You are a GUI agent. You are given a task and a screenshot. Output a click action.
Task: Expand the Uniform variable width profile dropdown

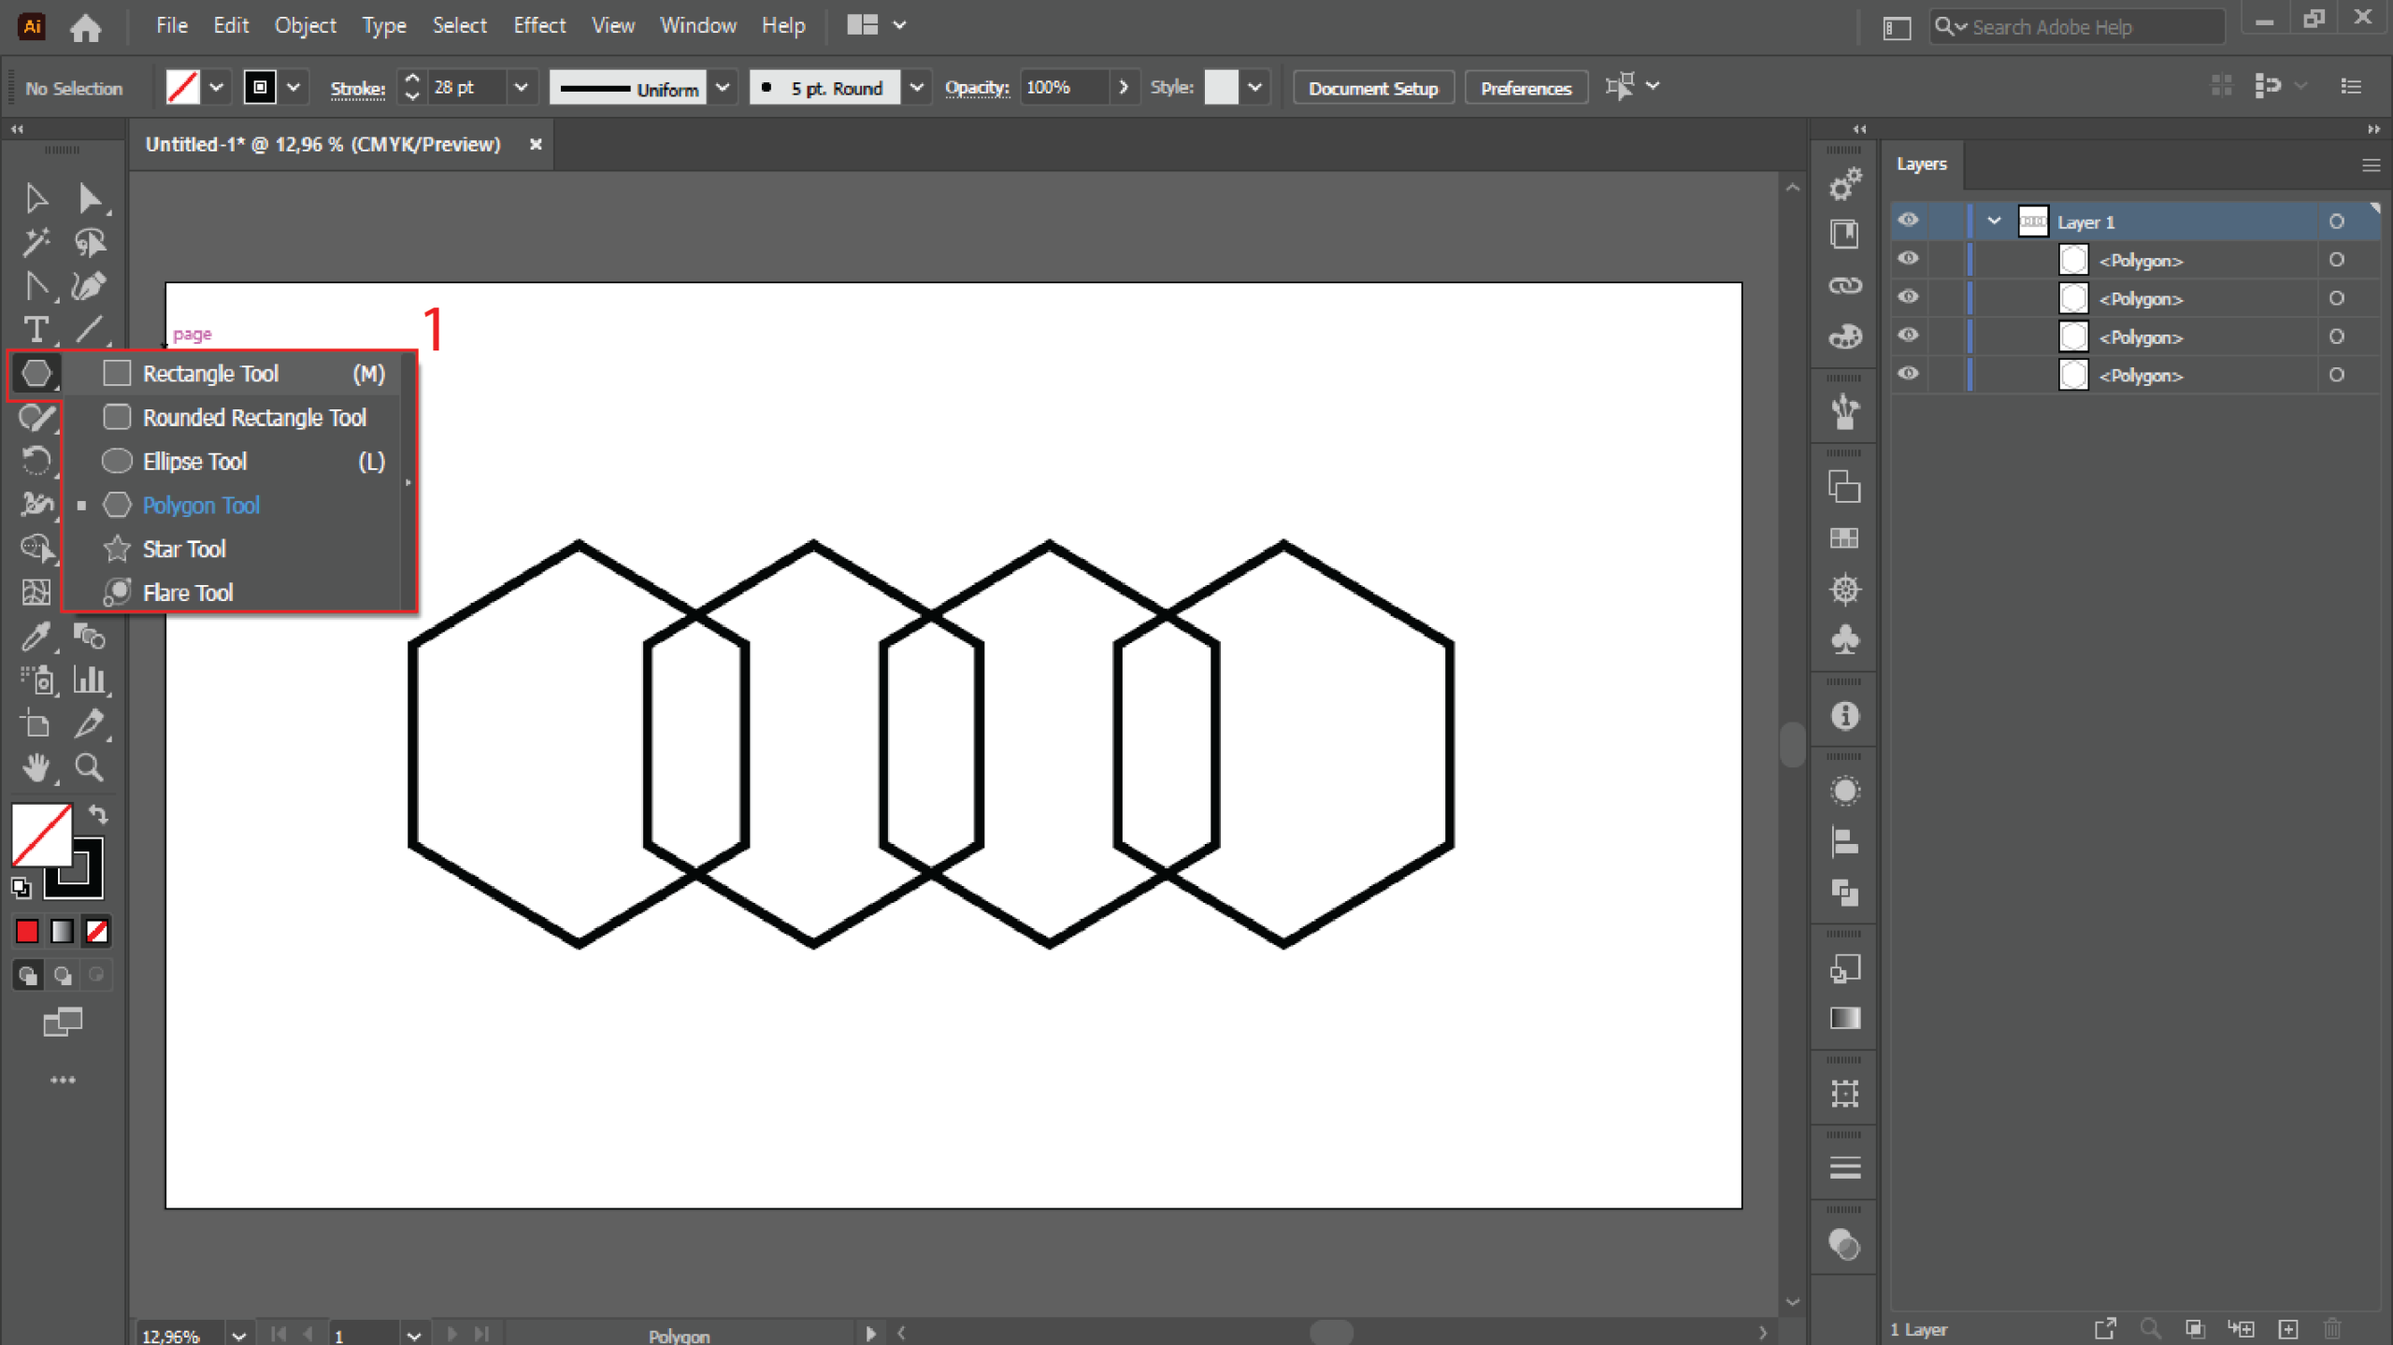723,88
